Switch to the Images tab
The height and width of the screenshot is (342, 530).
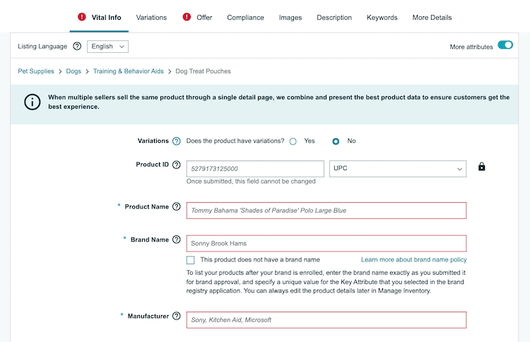pyautogui.click(x=290, y=17)
